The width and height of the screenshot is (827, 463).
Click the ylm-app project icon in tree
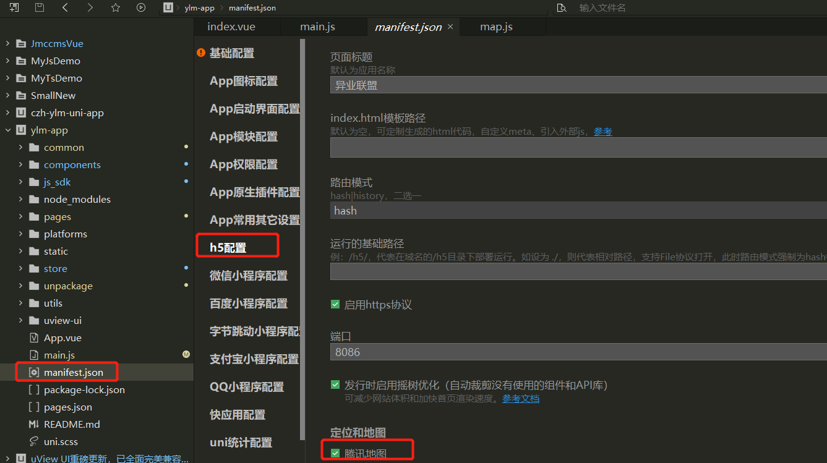click(21, 130)
